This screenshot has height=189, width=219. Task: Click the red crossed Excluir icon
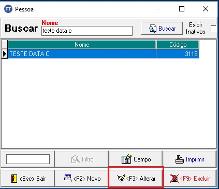tap(174, 179)
